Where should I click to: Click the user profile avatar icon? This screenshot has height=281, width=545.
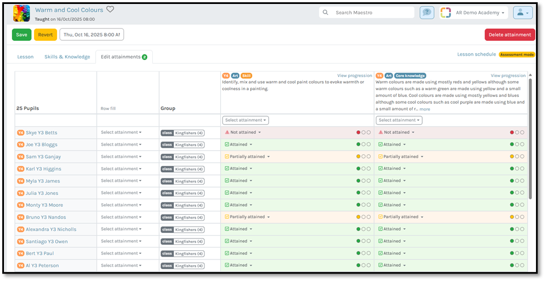click(522, 12)
